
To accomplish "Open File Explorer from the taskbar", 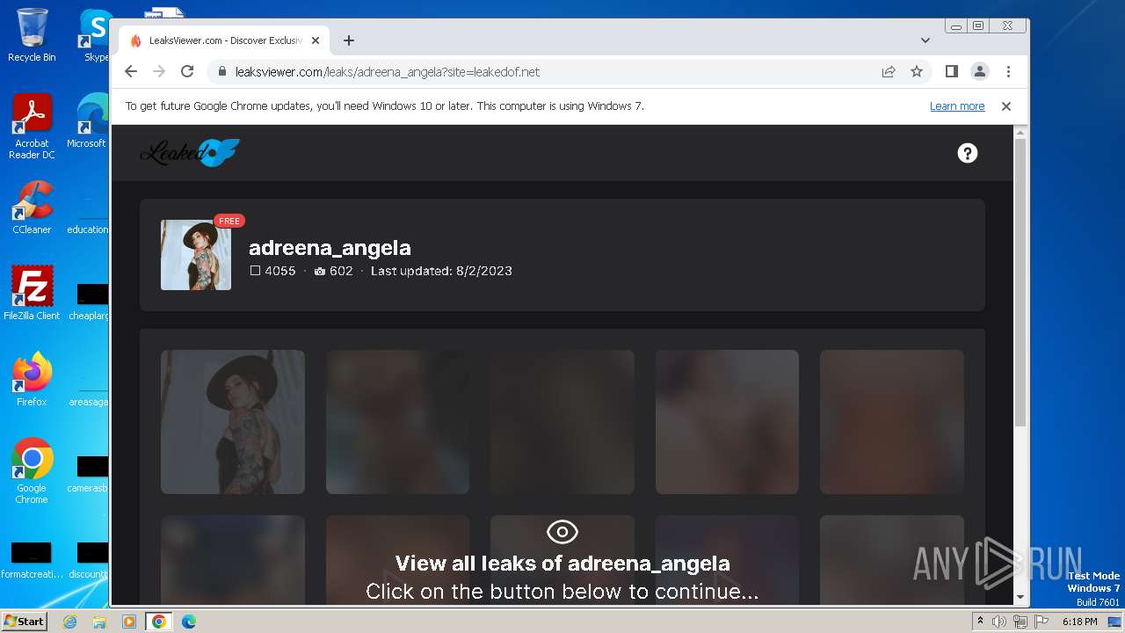I will click(99, 622).
